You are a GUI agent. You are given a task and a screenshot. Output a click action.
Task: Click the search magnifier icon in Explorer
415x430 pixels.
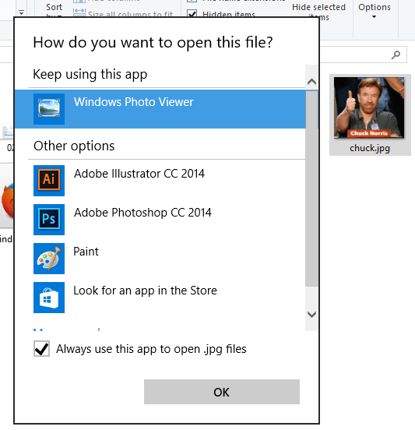click(396, 55)
